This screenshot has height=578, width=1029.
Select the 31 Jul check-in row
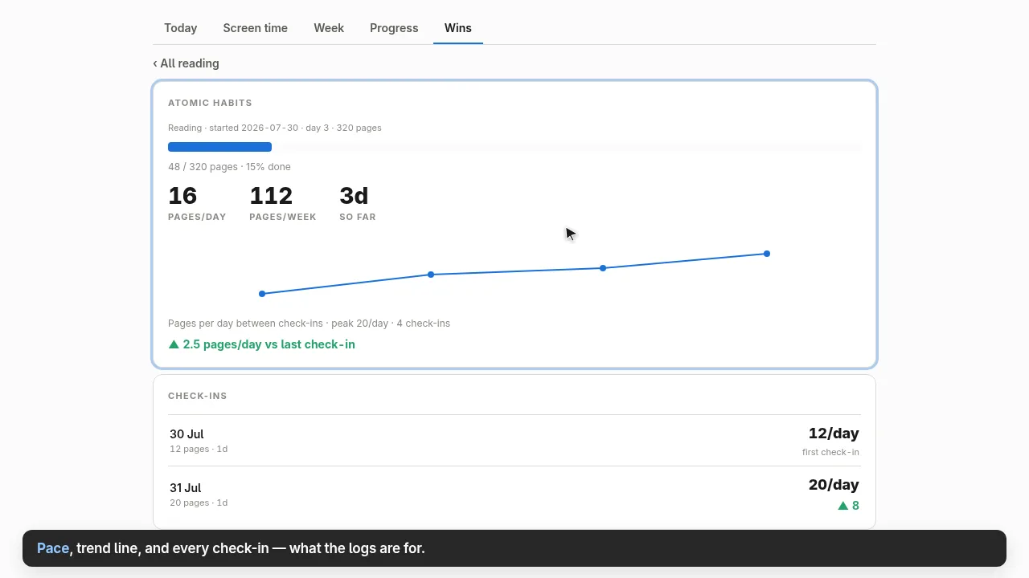click(x=514, y=495)
